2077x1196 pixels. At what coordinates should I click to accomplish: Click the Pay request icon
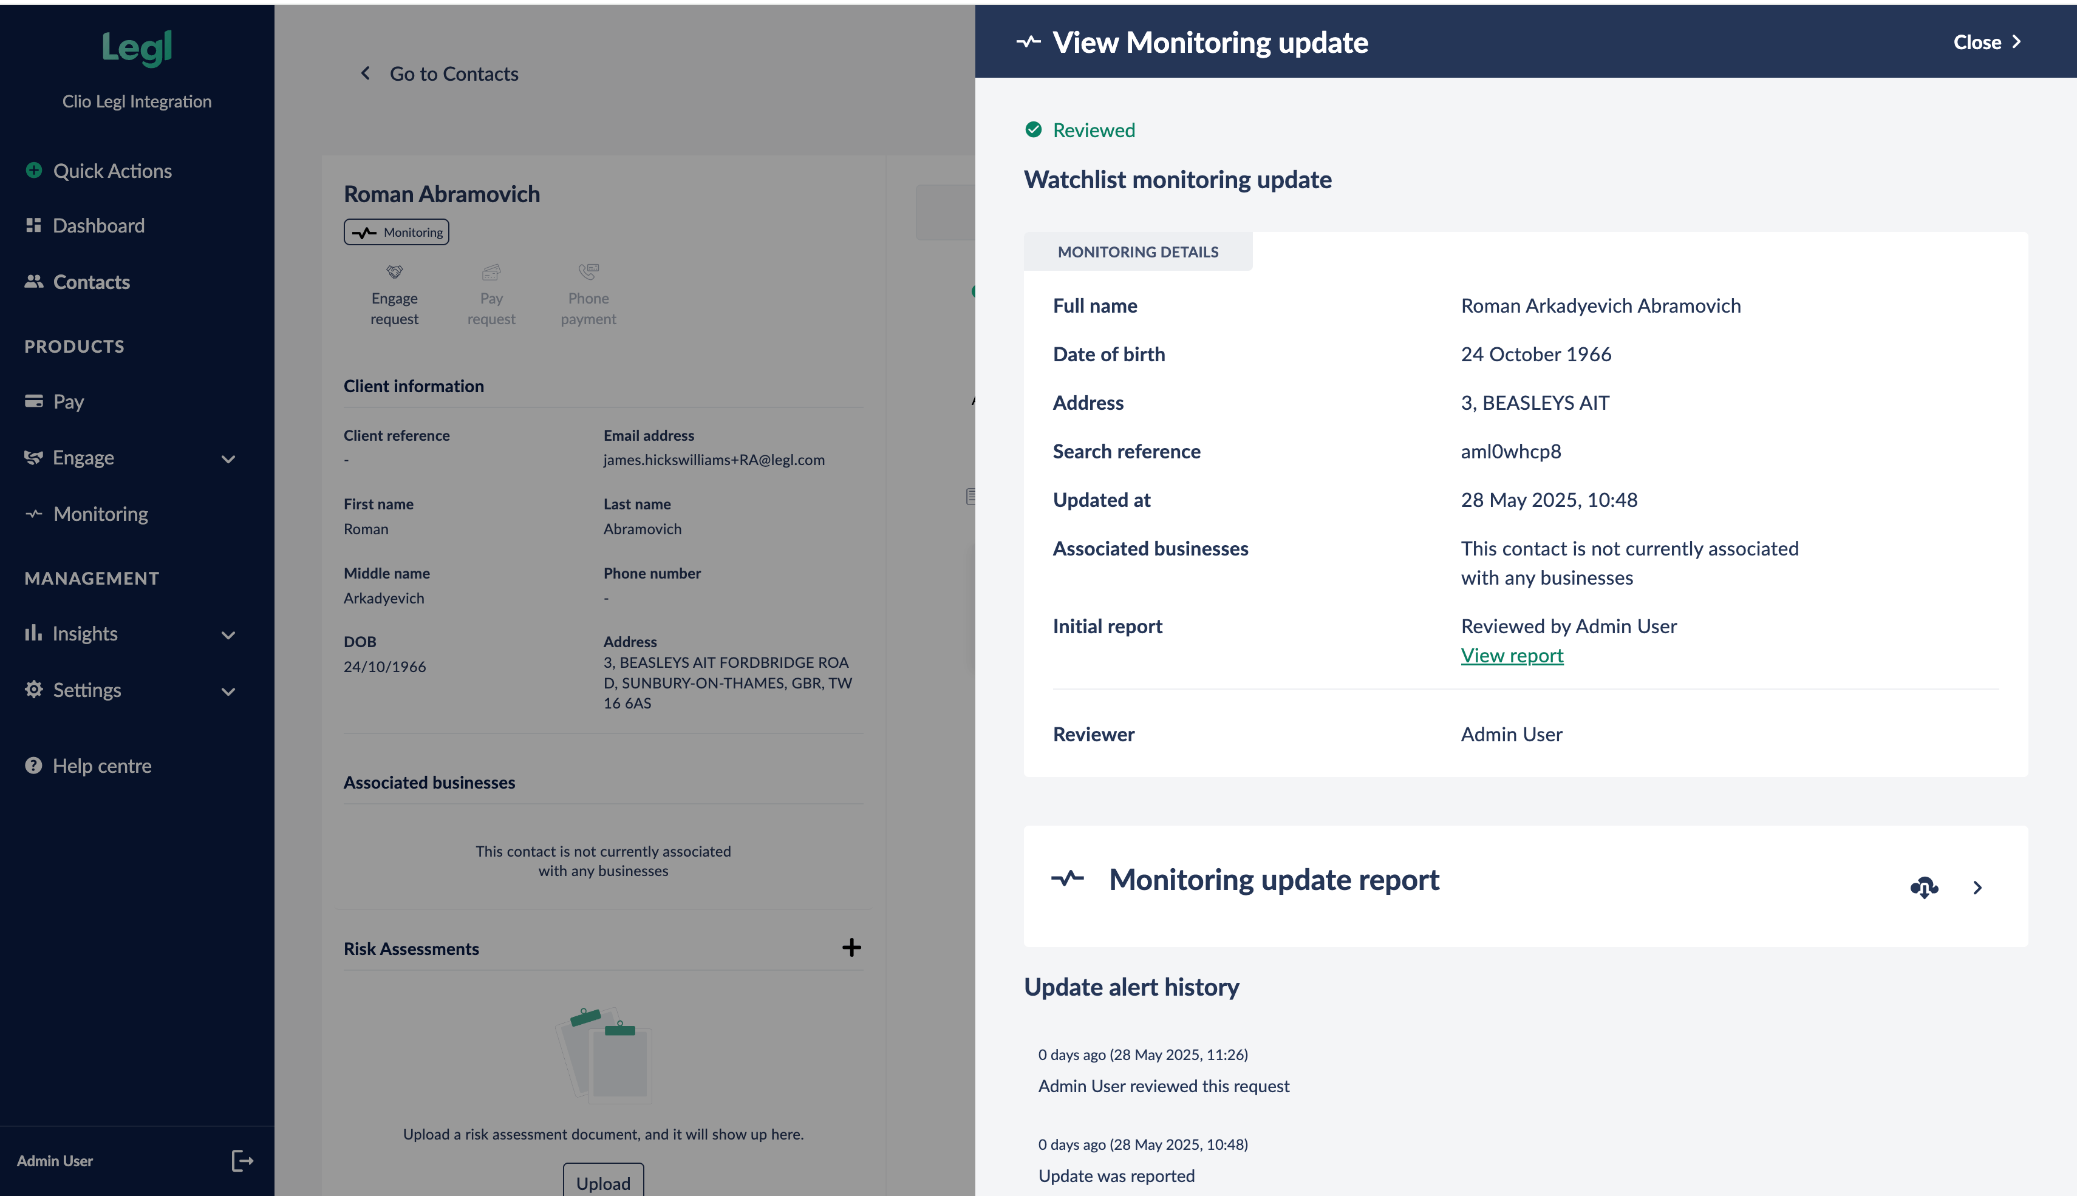(x=491, y=272)
